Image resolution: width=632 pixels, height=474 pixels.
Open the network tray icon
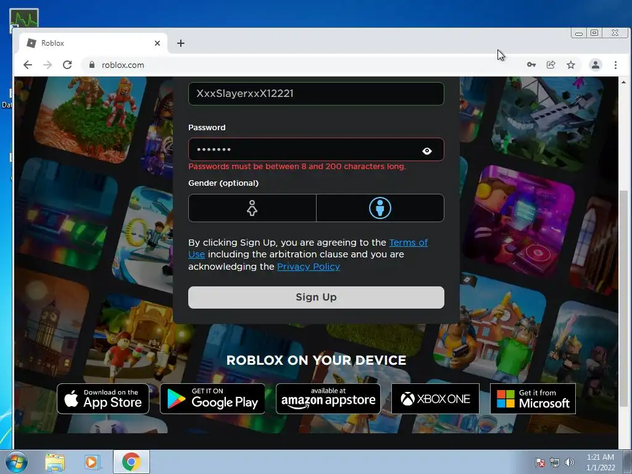(555, 462)
